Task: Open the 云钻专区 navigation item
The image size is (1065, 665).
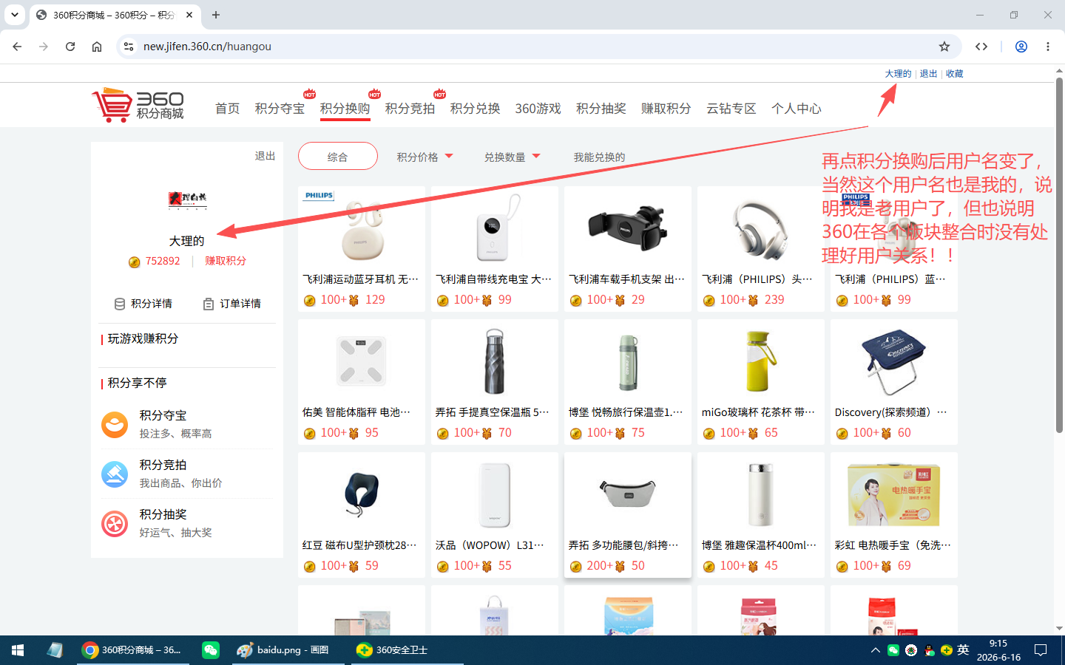Action: [x=731, y=109]
